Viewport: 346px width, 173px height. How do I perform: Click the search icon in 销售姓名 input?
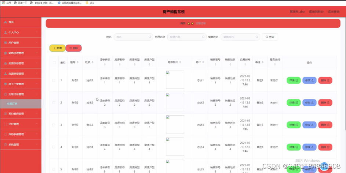(x=256, y=37)
